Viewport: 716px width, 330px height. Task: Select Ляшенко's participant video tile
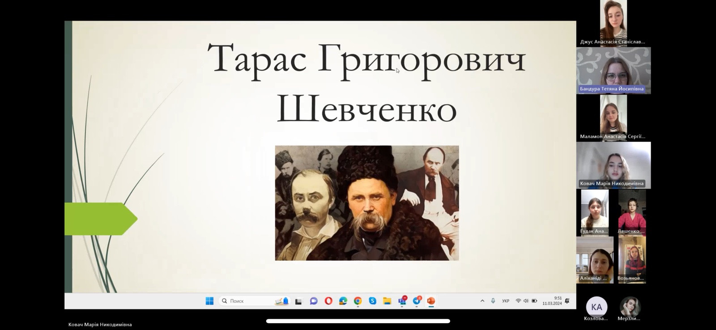(x=632, y=212)
